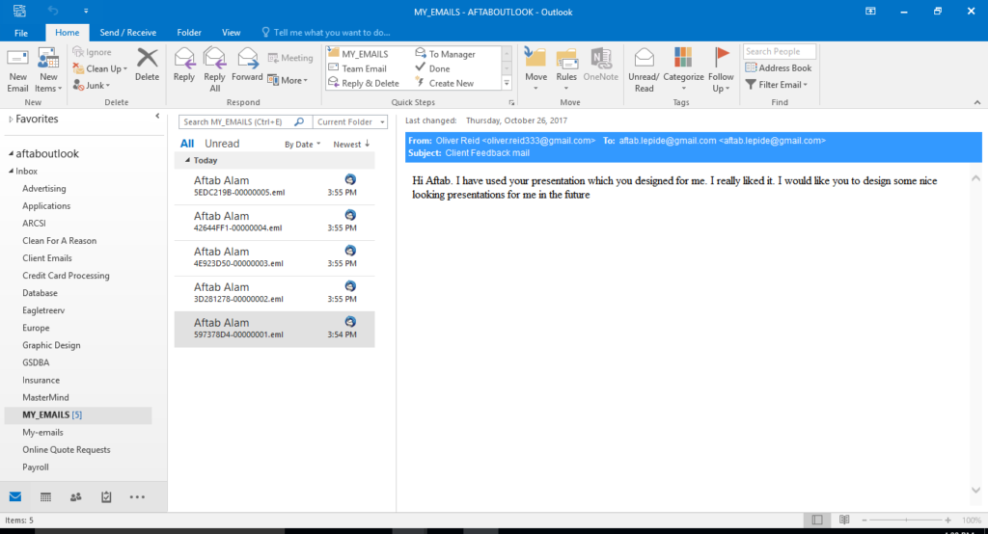
Task: Forward the email using Forward icon
Action: pos(247,60)
